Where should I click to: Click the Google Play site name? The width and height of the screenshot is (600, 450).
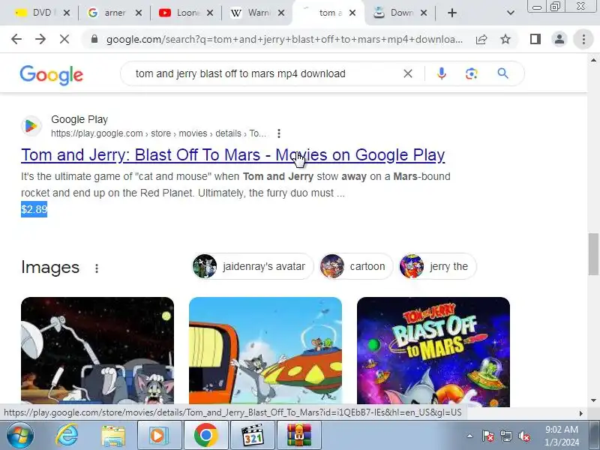[79, 119]
